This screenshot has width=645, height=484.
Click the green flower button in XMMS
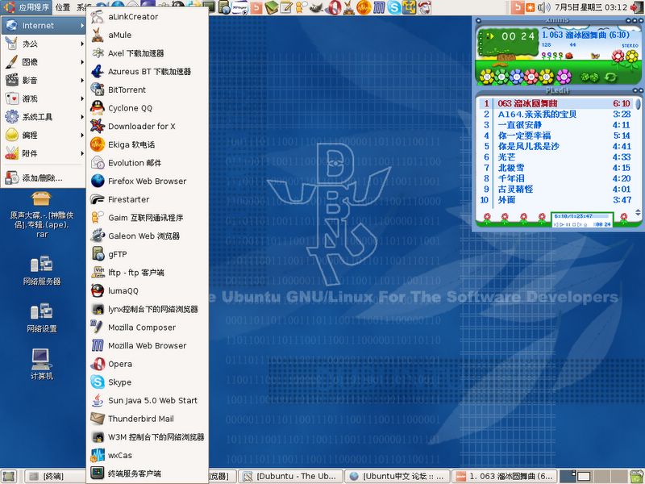[501, 77]
